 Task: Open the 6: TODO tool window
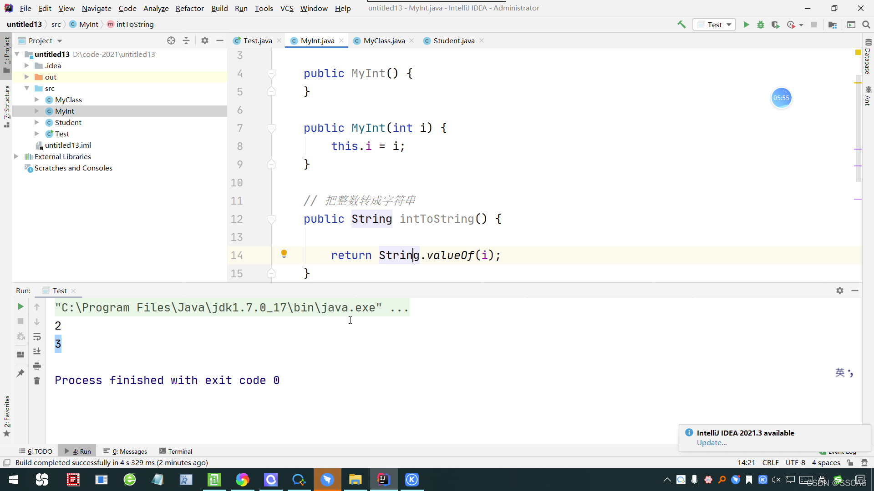(x=36, y=451)
